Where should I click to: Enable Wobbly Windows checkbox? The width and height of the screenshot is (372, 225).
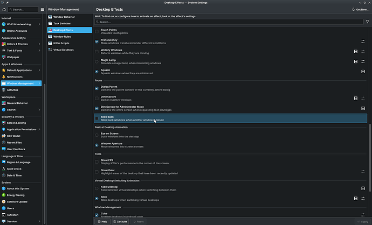97,51
